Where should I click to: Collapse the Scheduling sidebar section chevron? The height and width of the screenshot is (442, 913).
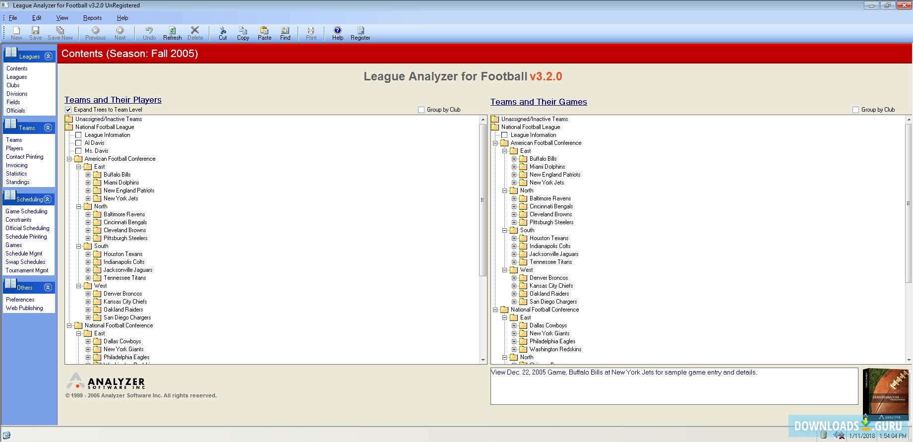(48, 199)
